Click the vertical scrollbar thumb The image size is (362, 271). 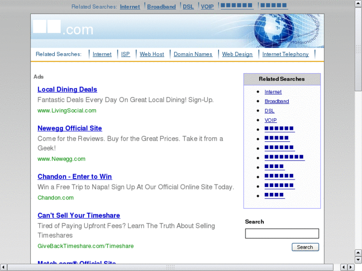[x=358, y=49]
